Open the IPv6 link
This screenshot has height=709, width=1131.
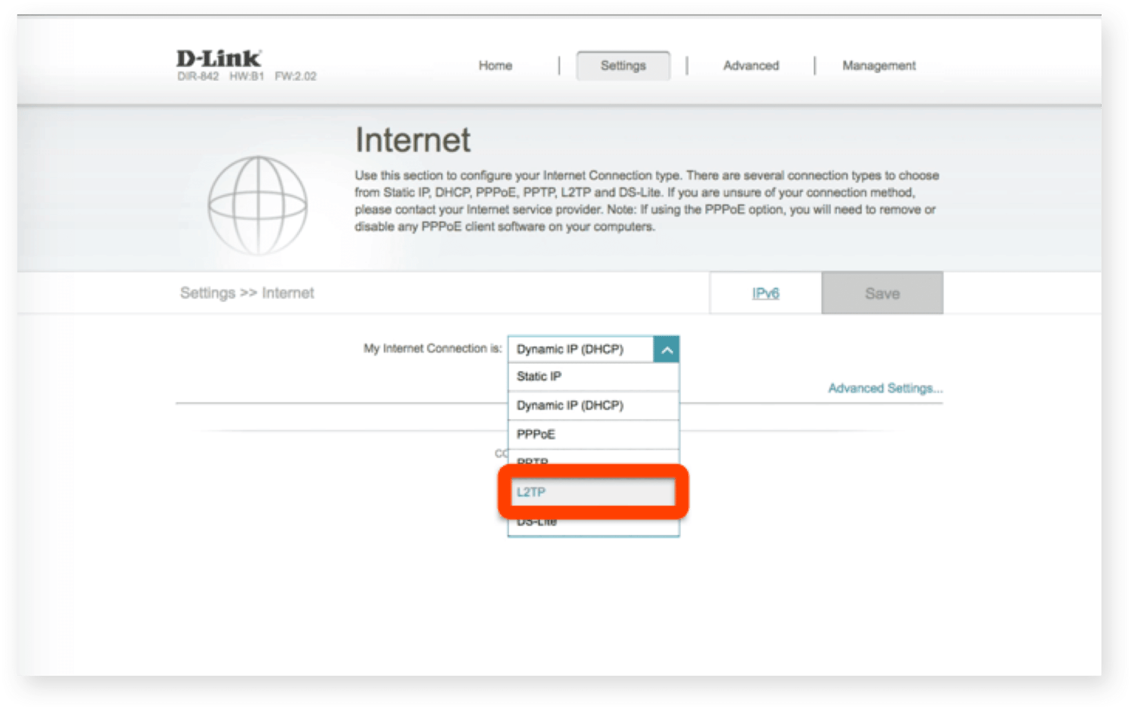765,293
